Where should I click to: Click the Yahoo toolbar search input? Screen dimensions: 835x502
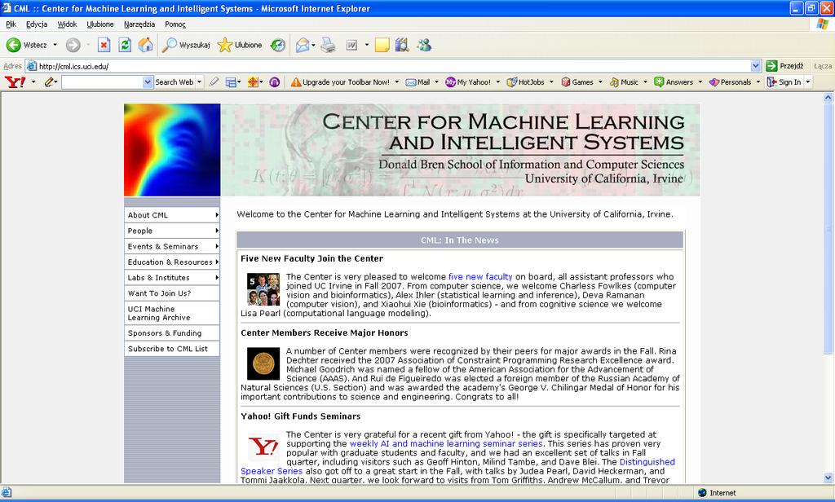[102, 82]
